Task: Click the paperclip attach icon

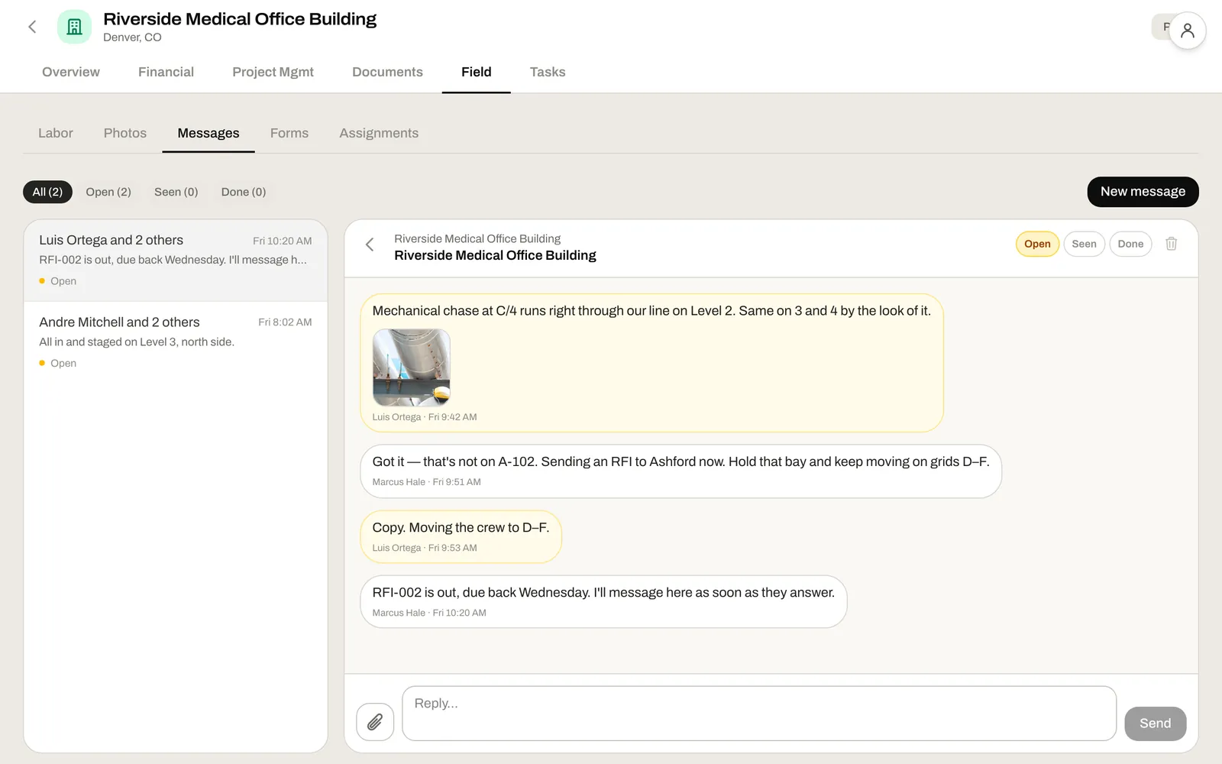Action: [375, 722]
